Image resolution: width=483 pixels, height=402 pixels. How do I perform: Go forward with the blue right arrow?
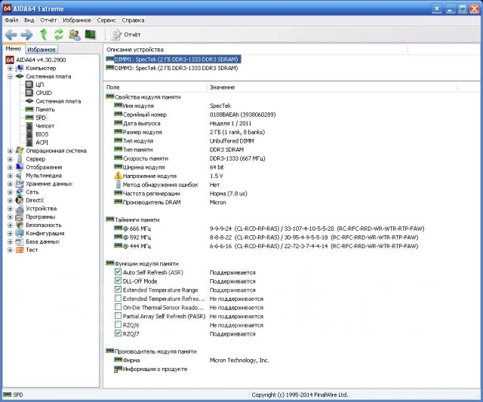point(26,35)
